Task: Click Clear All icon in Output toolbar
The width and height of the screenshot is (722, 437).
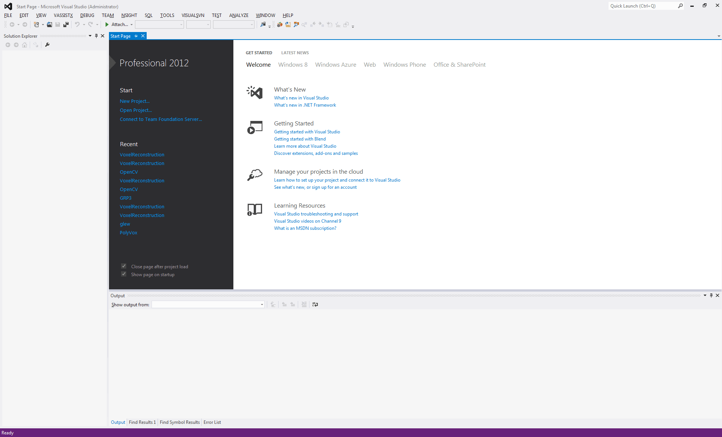Action: click(304, 304)
